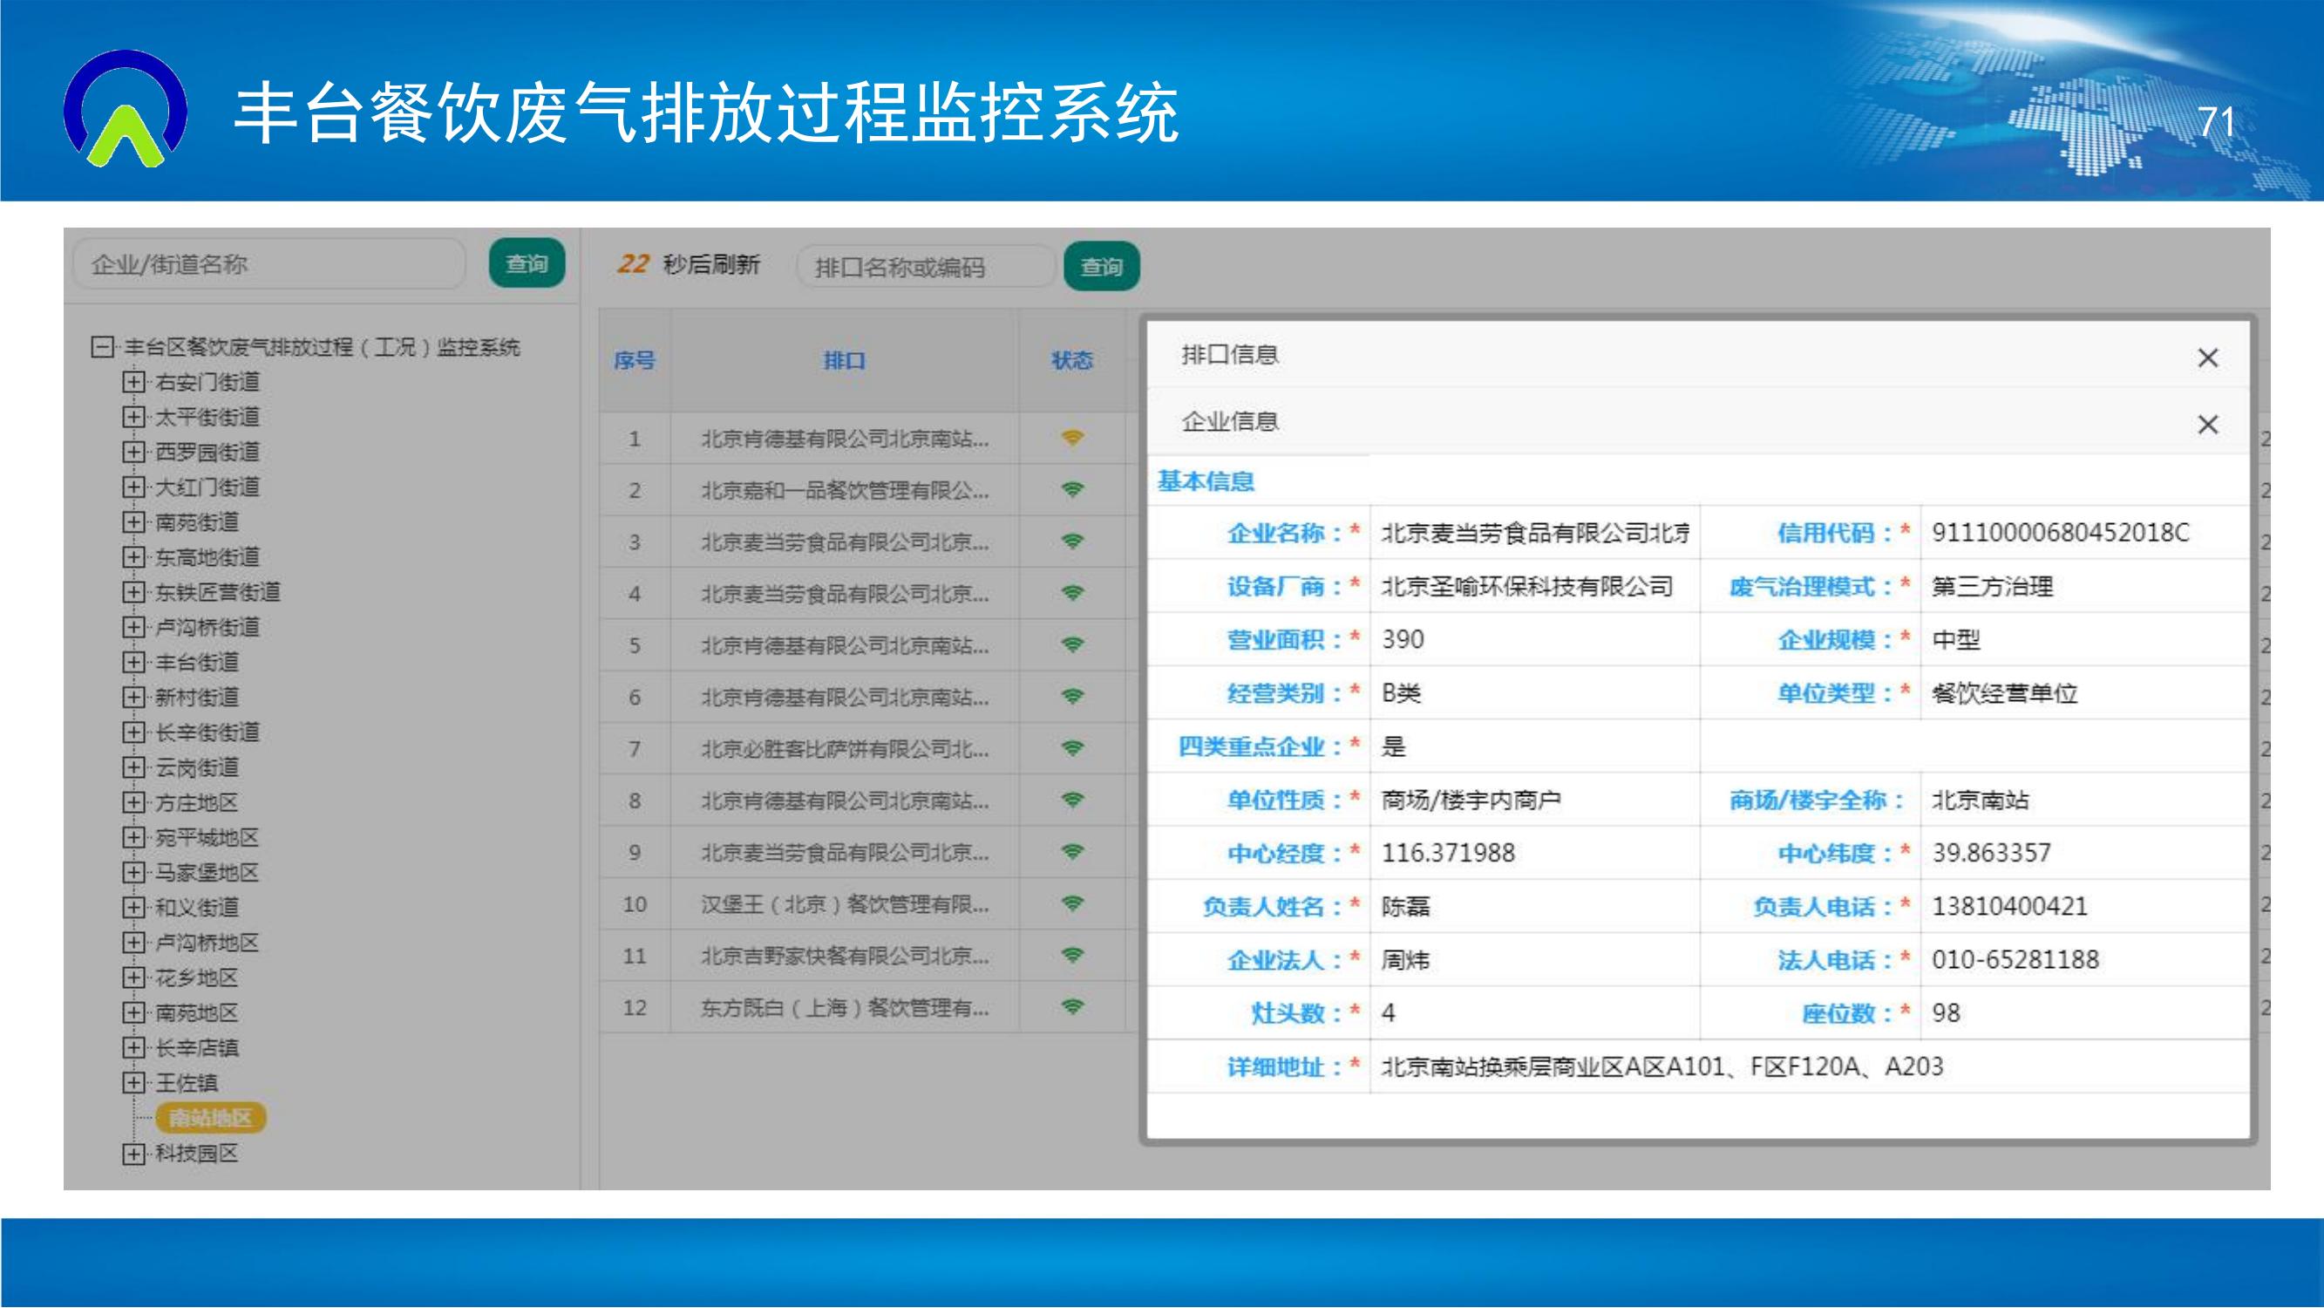Click the Fengtai system logo in header
This screenshot has width=2324, height=1308.
coord(126,109)
